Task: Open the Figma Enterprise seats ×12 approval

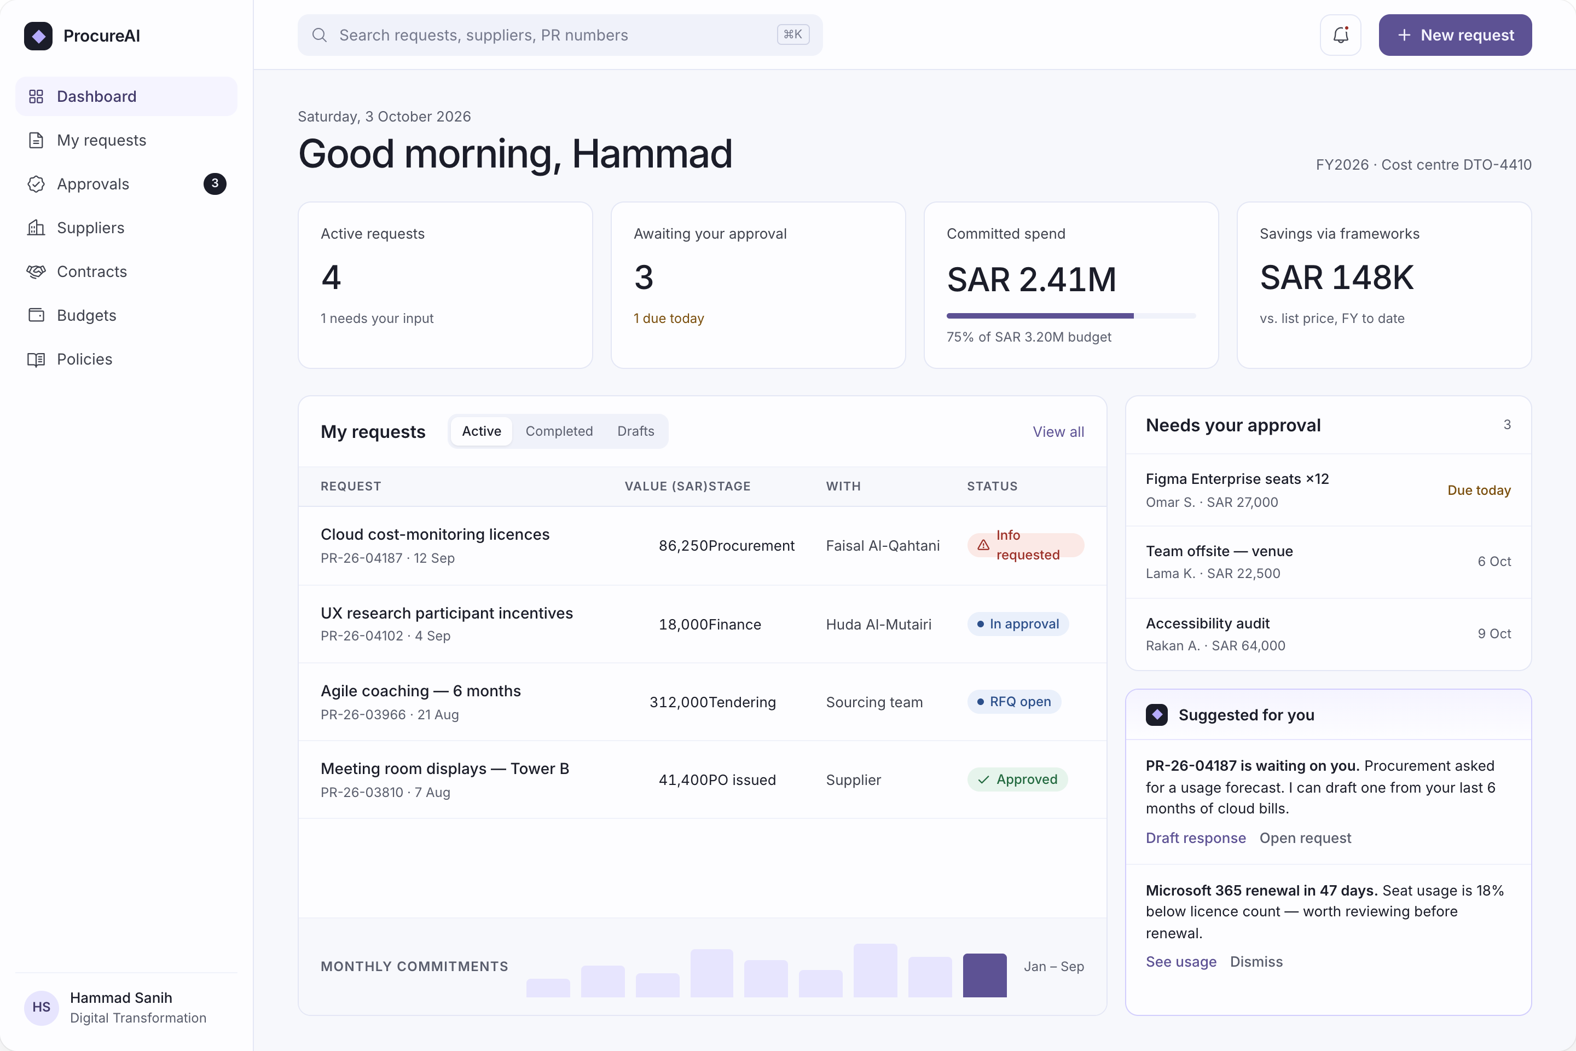Action: pos(1328,490)
